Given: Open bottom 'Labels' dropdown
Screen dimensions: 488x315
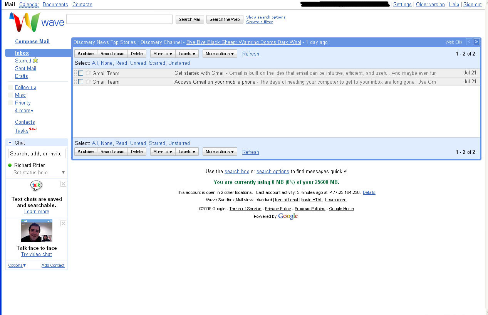Looking at the screenshot, I should (x=187, y=152).
